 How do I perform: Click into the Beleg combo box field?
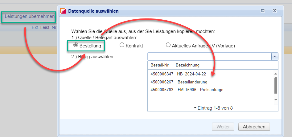pos(209,57)
